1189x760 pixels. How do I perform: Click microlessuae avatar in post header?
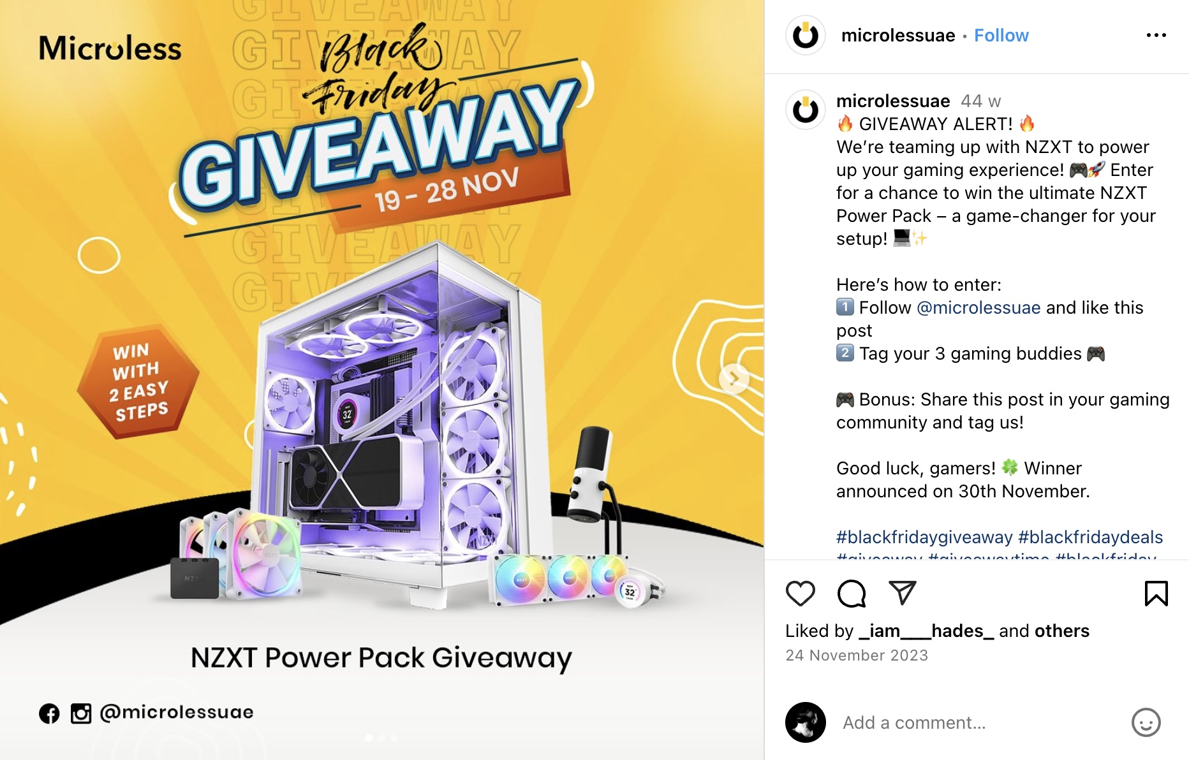click(805, 35)
